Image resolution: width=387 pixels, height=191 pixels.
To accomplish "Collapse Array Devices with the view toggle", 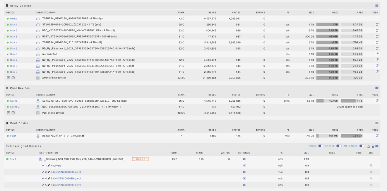I will tap(377, 5).
